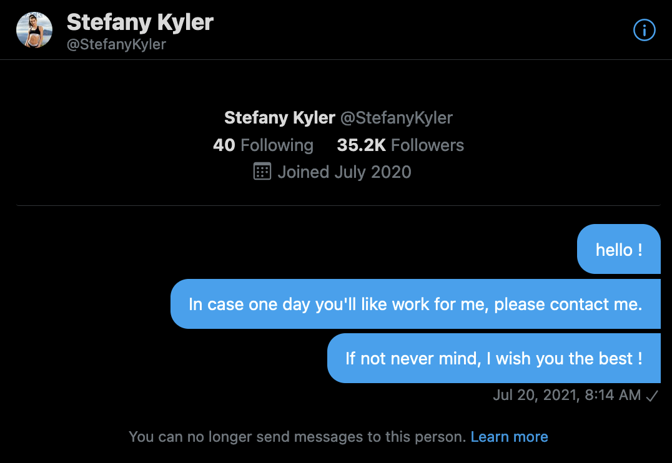
Task: Select the "If not never mind" message bubble
Action: (x=493, y=359)
